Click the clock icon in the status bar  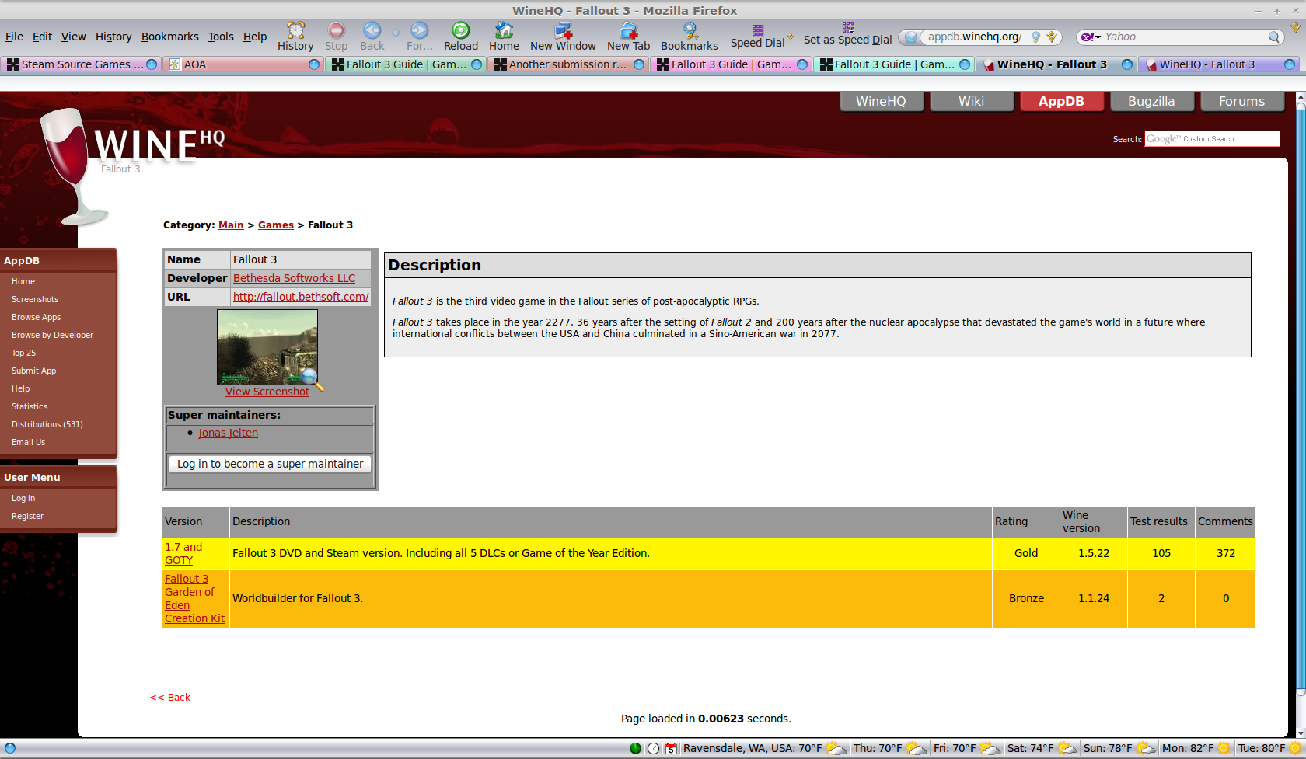coord(654,748)
